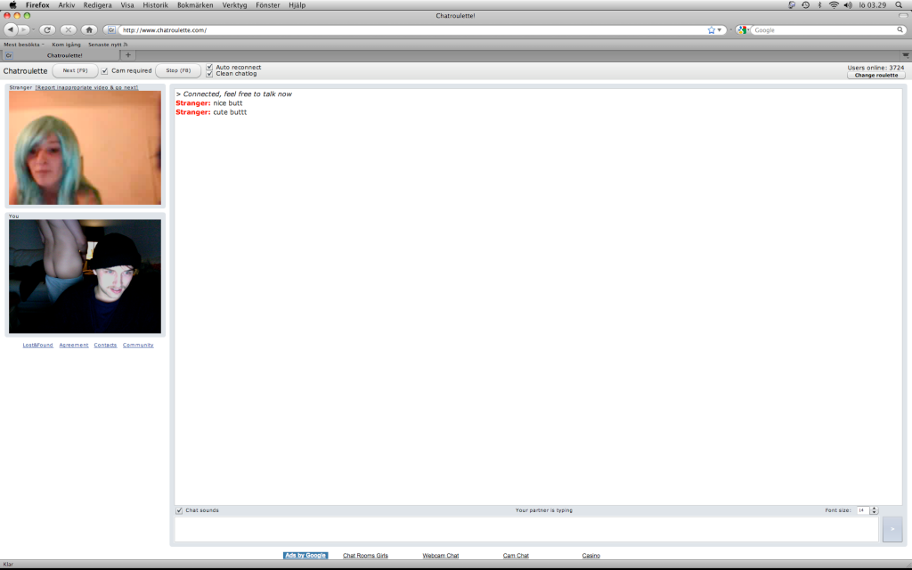Click the Users online: 3724 text
Image resolution: width=912 pixels, height=570 pixels.
[x=875, y=68]
